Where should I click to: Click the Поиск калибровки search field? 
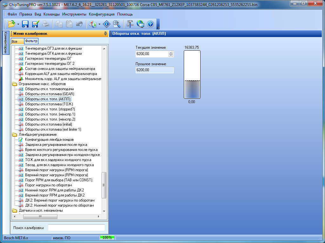76,228
